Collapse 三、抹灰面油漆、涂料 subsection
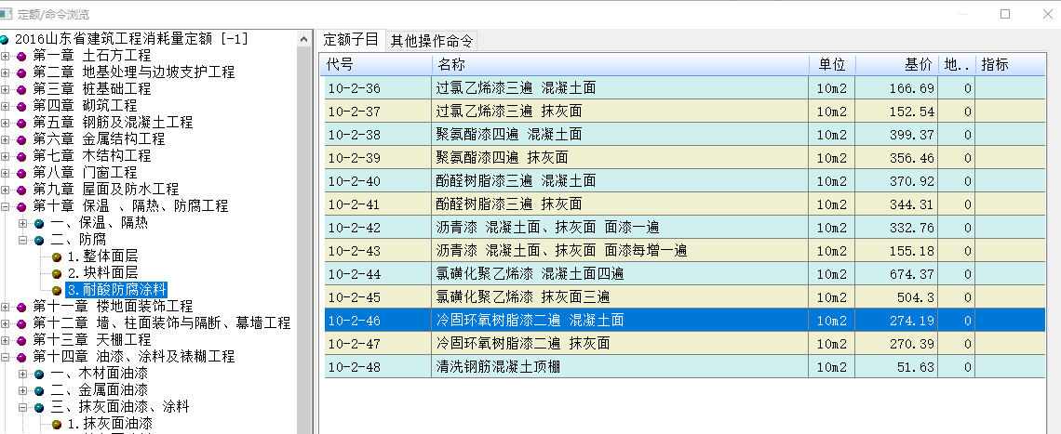The image size is (1061, 434). [x=23, y=408]
